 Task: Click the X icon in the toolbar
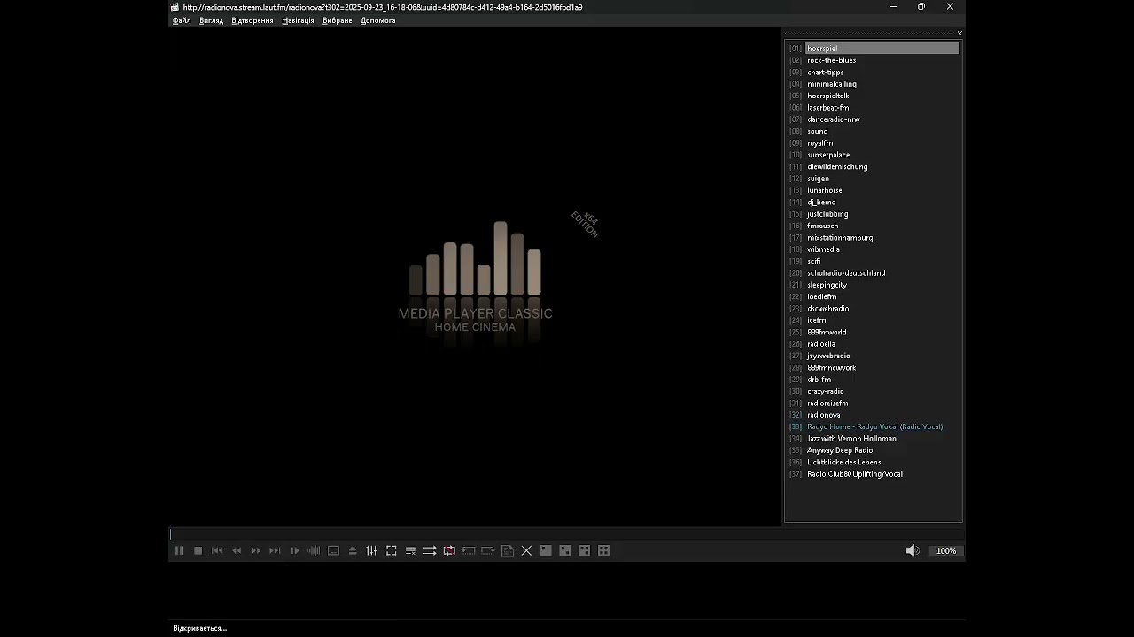pos(526,550)
